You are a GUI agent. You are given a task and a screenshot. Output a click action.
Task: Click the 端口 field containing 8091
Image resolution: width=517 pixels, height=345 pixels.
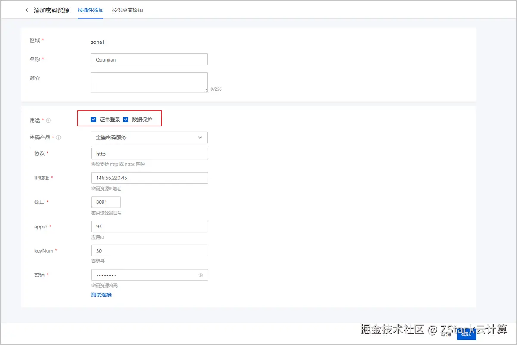click(106, 202)
